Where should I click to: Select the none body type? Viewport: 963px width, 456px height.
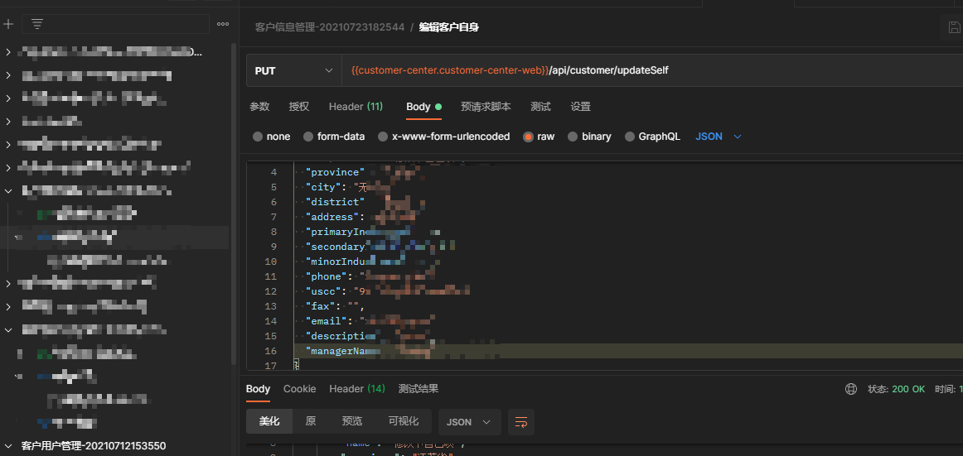point(272,137)
